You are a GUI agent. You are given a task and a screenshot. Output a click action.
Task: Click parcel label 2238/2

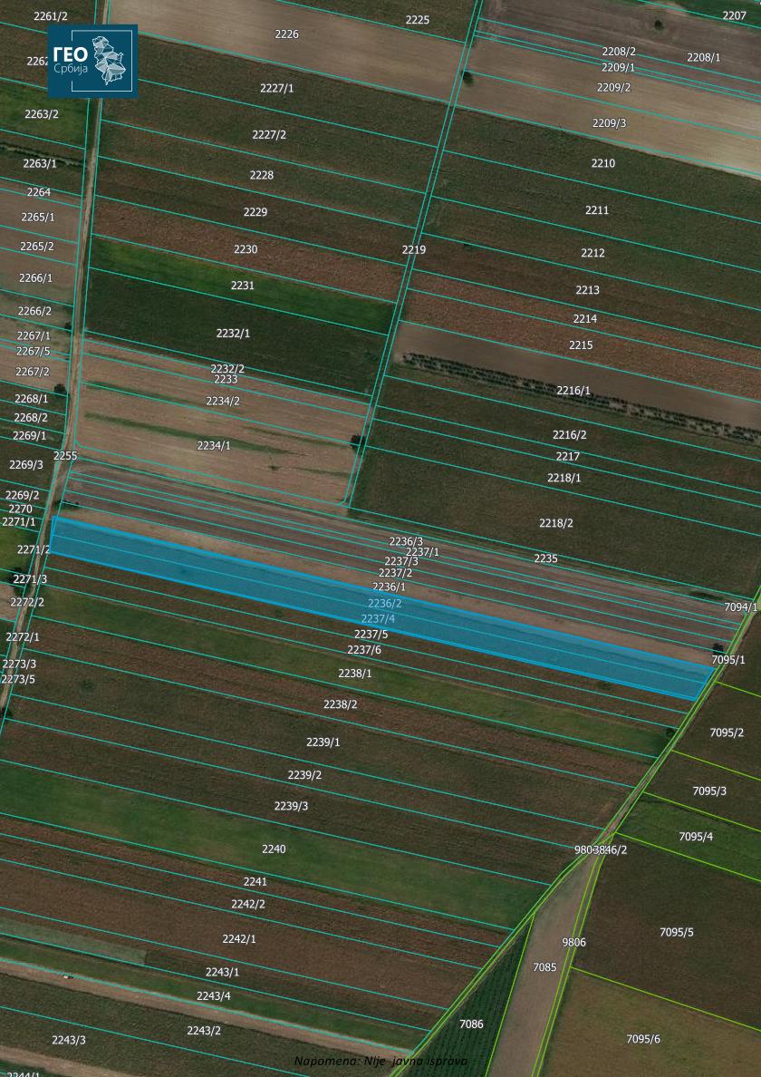[x=341, y=704]
